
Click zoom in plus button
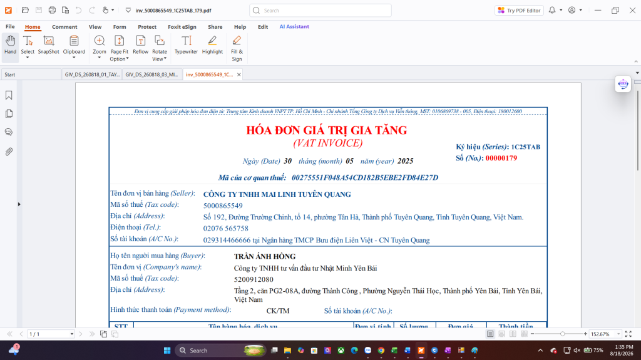585,334
